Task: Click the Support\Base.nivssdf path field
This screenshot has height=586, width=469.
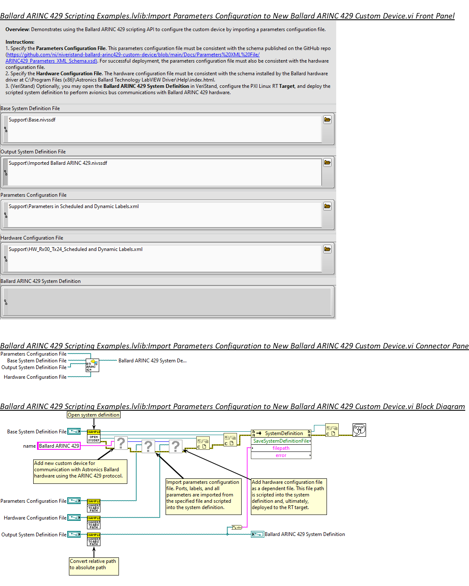Action: coord(165,129)
